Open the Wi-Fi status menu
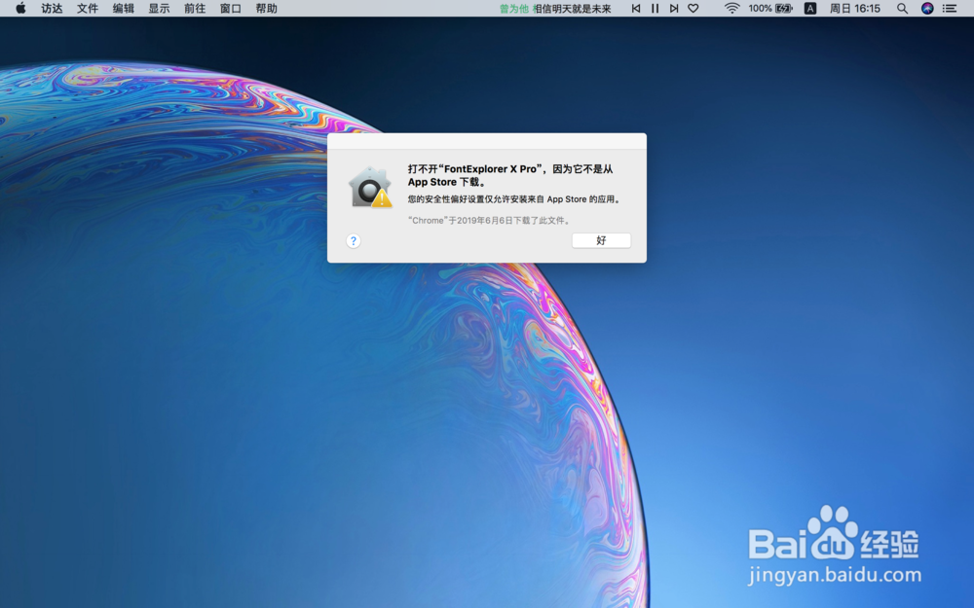Screen dimensions: 974x608 (x=731, y=8)
